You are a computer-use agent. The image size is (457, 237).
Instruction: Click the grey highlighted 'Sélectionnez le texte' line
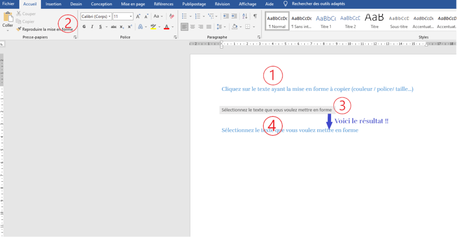pos(277,110)
